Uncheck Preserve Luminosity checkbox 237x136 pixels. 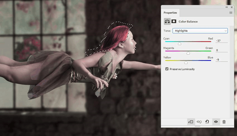(x=167, y=69)
